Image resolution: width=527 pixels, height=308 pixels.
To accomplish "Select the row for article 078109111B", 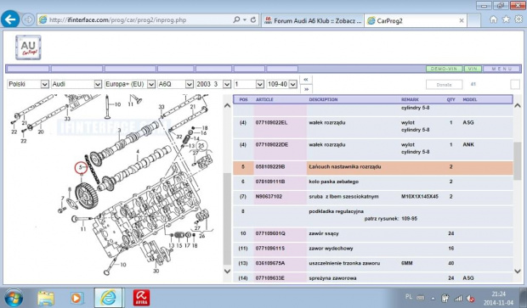I will point(373,182).
